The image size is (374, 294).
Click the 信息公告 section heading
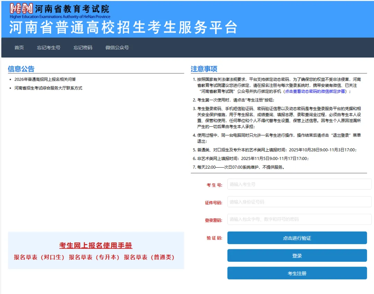tap(21, 69)
